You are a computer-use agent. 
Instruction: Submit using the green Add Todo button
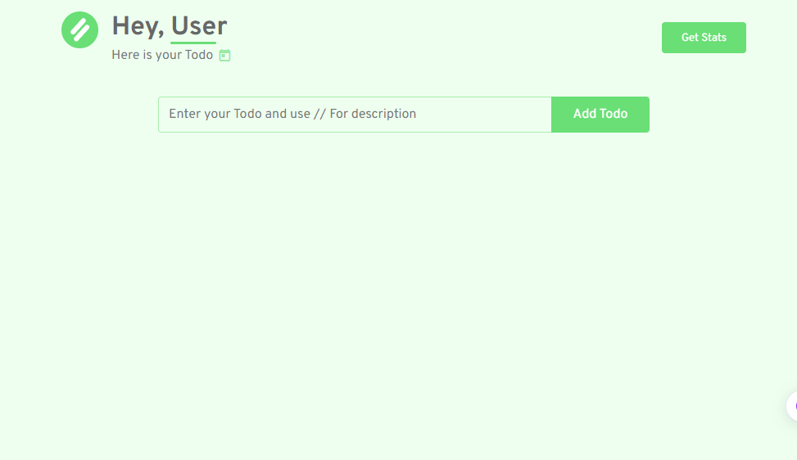pyautogui.click(x=600, y=115)
